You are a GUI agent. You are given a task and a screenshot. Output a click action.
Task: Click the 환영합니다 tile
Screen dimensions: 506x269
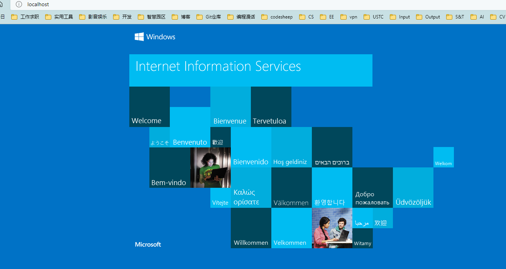[332, 187]
